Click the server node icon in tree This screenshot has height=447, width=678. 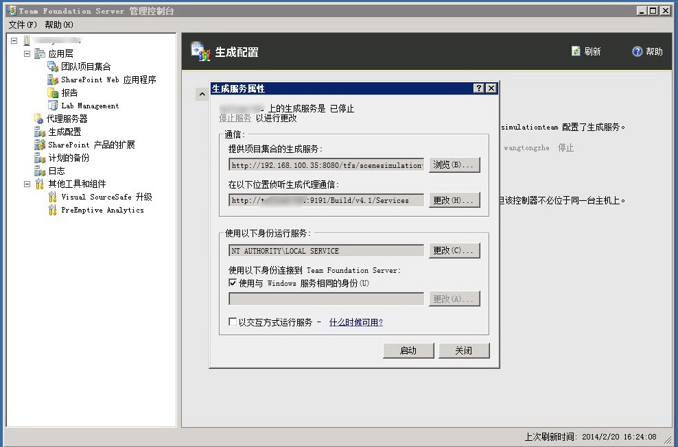[x=27, y=40]
